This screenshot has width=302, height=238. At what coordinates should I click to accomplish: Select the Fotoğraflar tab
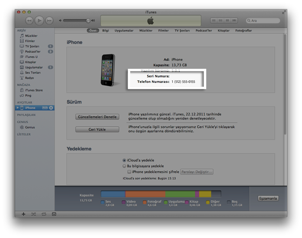243,31
